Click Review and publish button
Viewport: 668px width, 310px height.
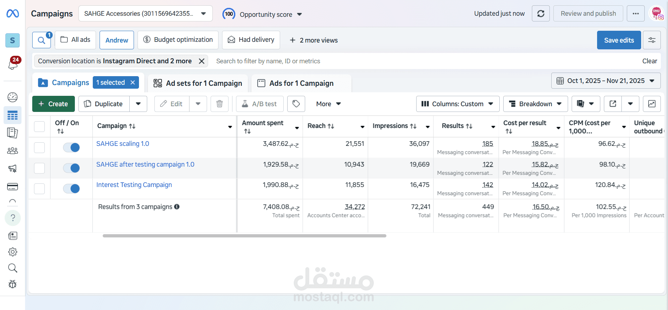[588, 14]
